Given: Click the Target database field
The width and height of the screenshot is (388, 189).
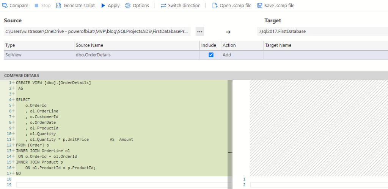Looking at the screenshot, I should (x=322, y=31).
